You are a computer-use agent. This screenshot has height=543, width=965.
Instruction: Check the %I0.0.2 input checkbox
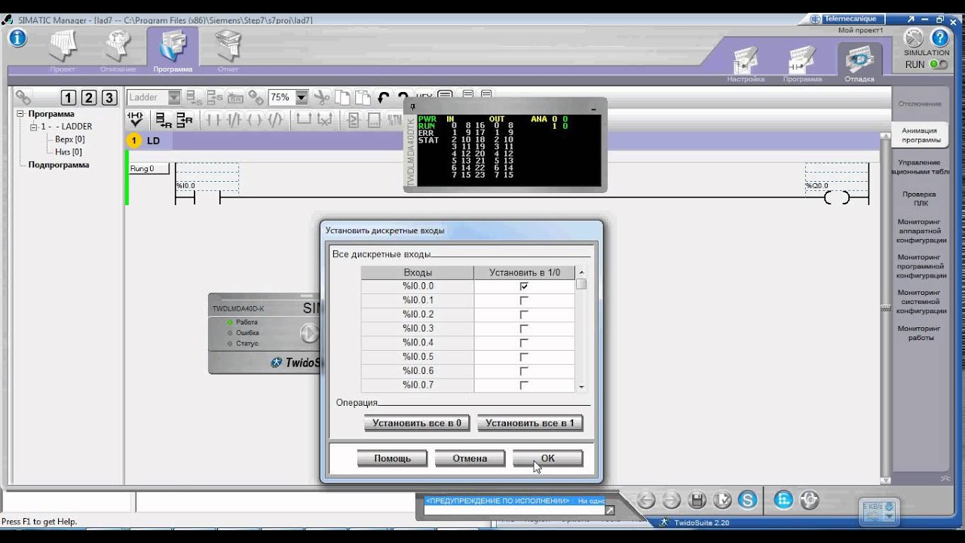pyautogui.click(x=524, y=314)
